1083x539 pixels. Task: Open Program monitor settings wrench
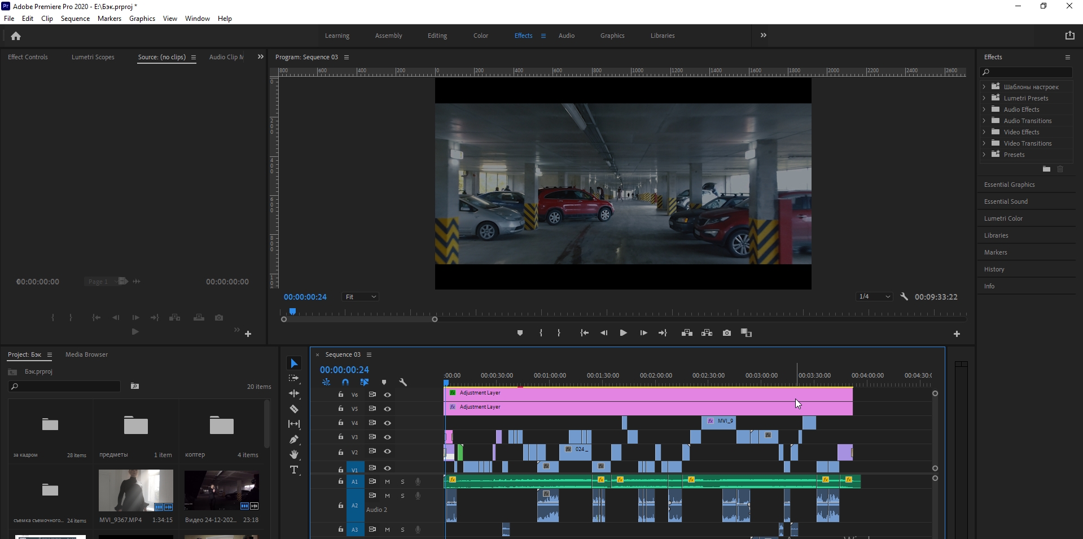pos(904,296)
